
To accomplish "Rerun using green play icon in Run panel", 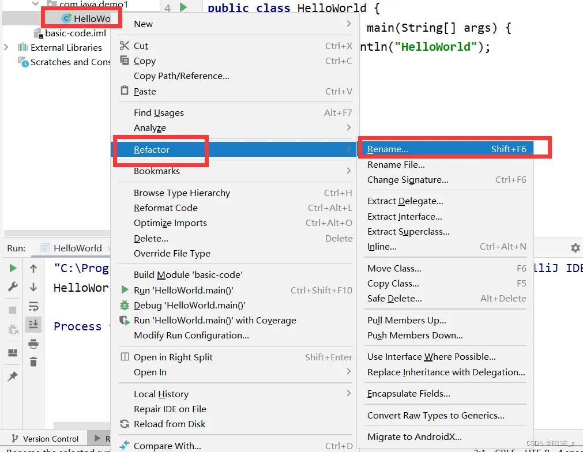I will [13, 268].
